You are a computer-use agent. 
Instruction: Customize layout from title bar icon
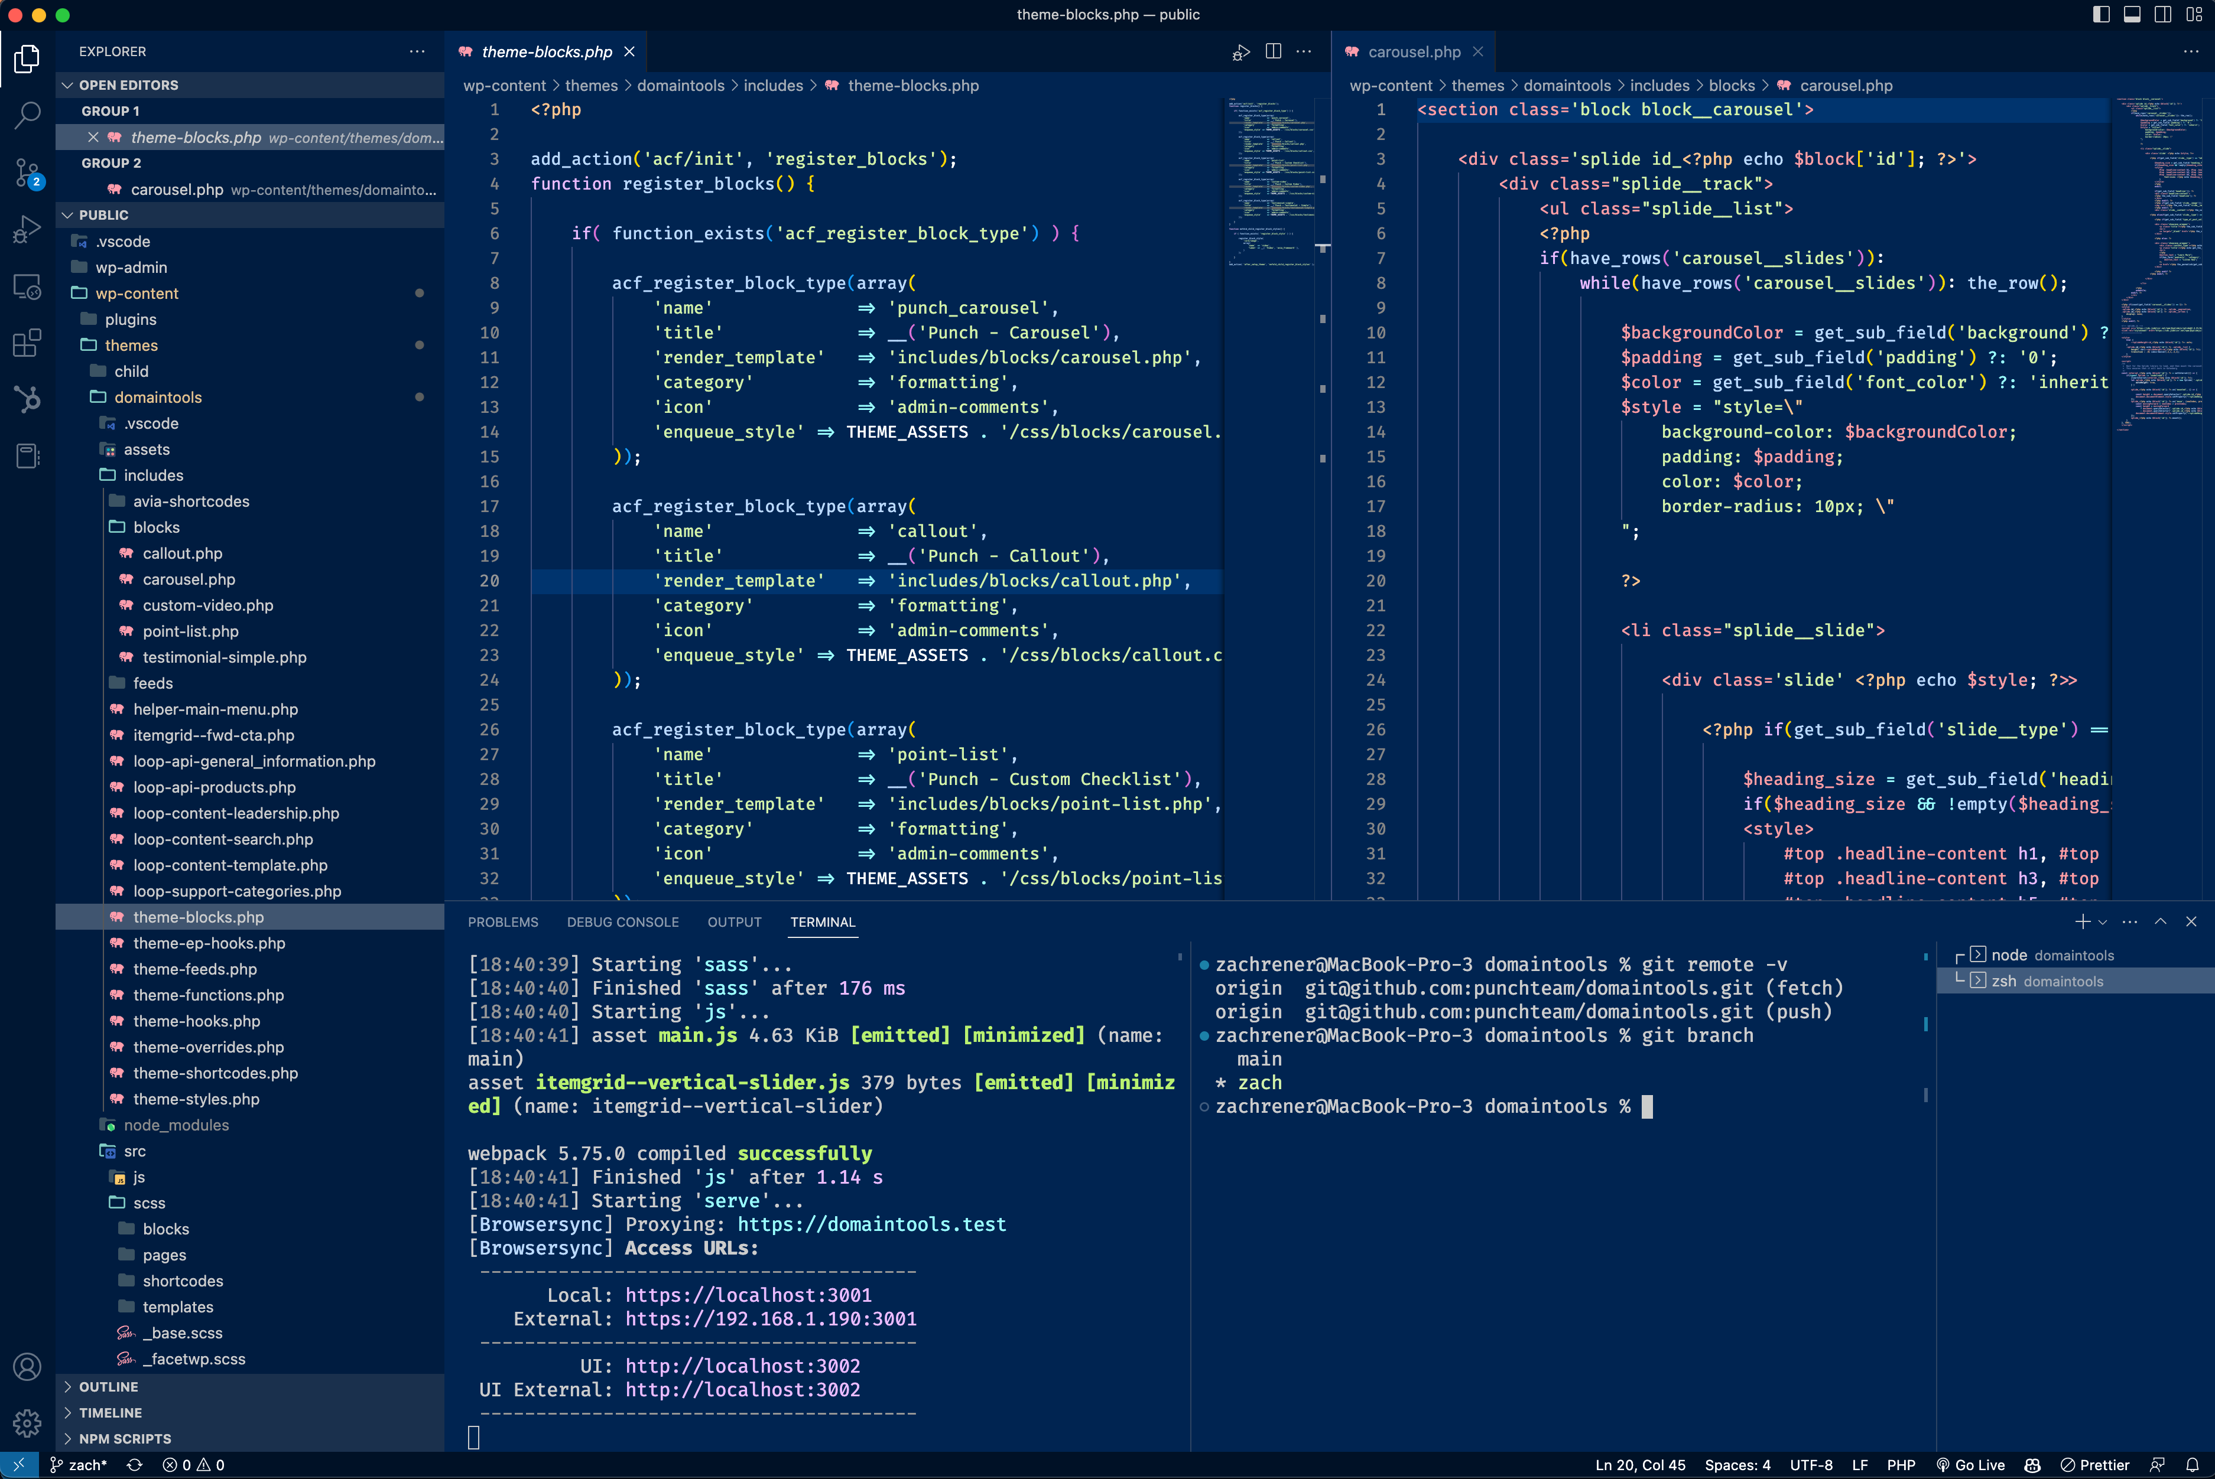point(2193,14)
